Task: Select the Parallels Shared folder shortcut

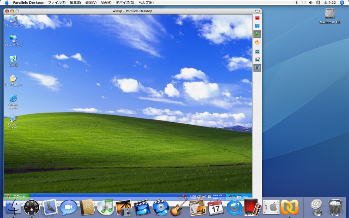Action: (x=13, y=122)
